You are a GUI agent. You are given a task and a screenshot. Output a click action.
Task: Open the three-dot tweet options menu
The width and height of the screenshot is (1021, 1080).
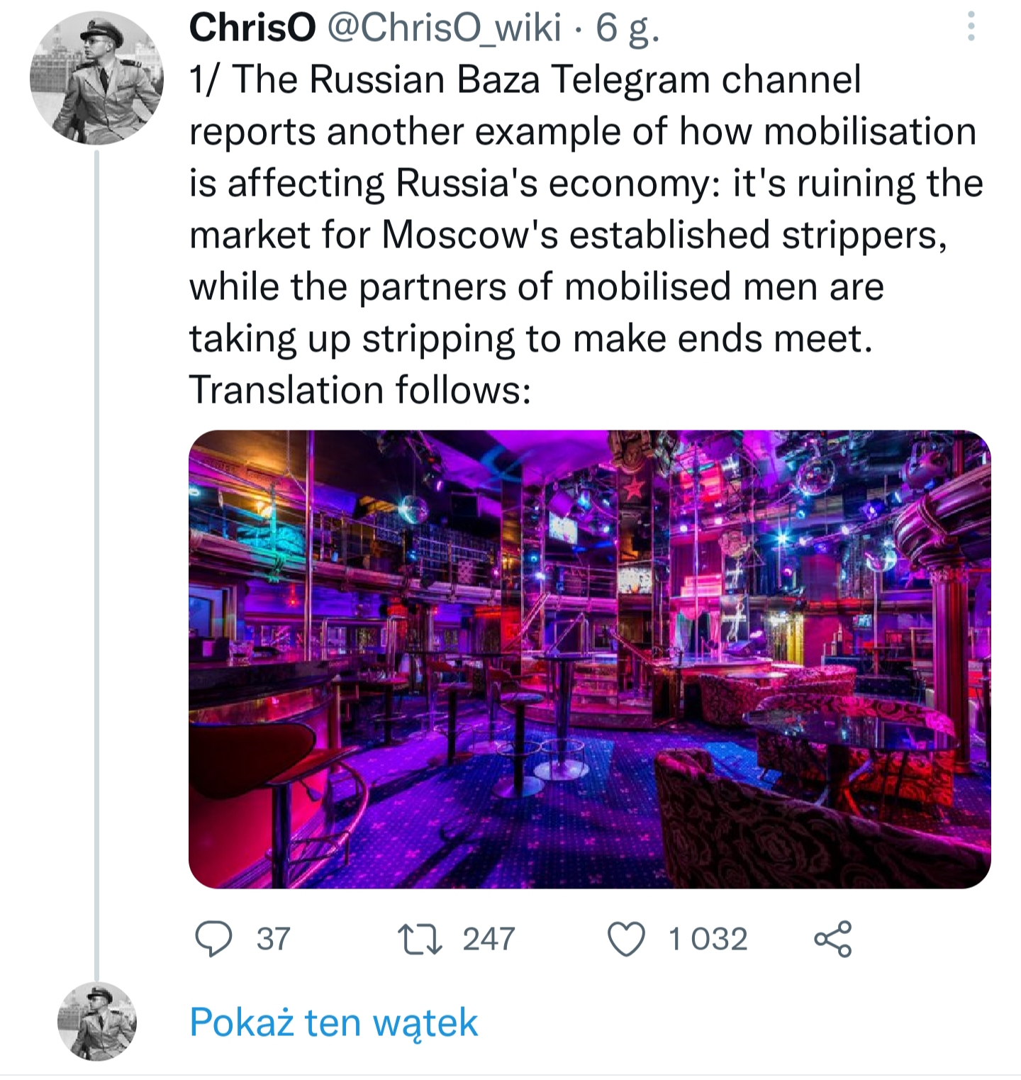tap(971, 27)
